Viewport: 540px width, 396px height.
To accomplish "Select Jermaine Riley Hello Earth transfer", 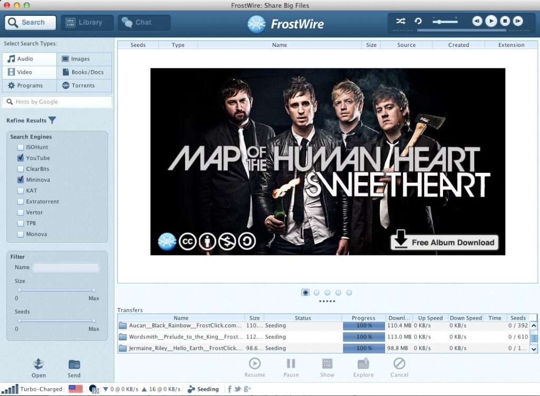I will click(x=324, y=348).
